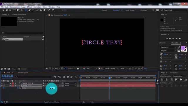Swap fill and stroke colors
The image size is (188, 106).
pos(186,47)
